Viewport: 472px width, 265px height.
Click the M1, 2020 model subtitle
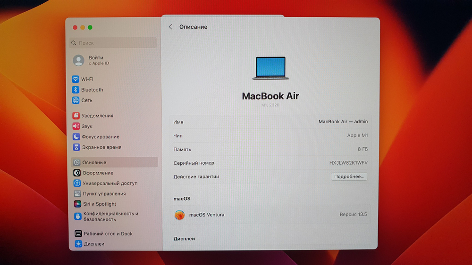(270, 105)
